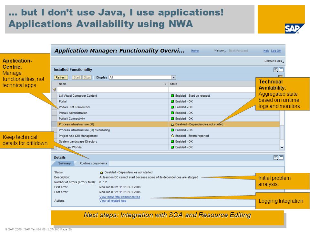Click the First error timestamp value
This screenshot has width=310, height=232.
point(120,187)
